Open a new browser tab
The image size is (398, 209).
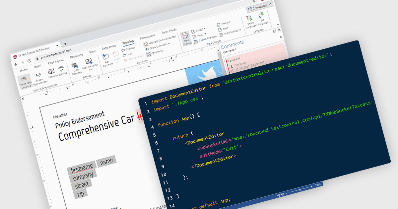click(65, 43)
